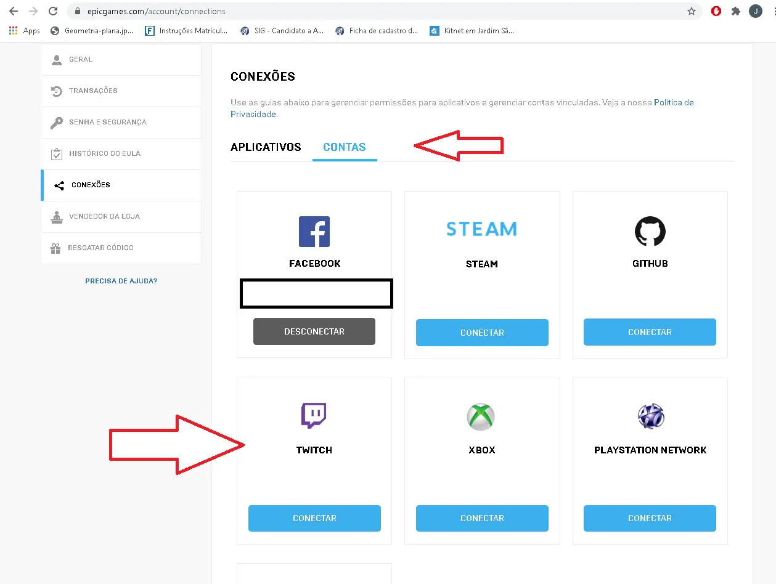Click the Twitch logo icon
This screenshot has width=776, height=584.
point(314,416)
